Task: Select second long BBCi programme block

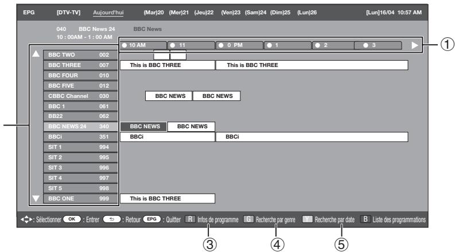Action: coord(312,137)
